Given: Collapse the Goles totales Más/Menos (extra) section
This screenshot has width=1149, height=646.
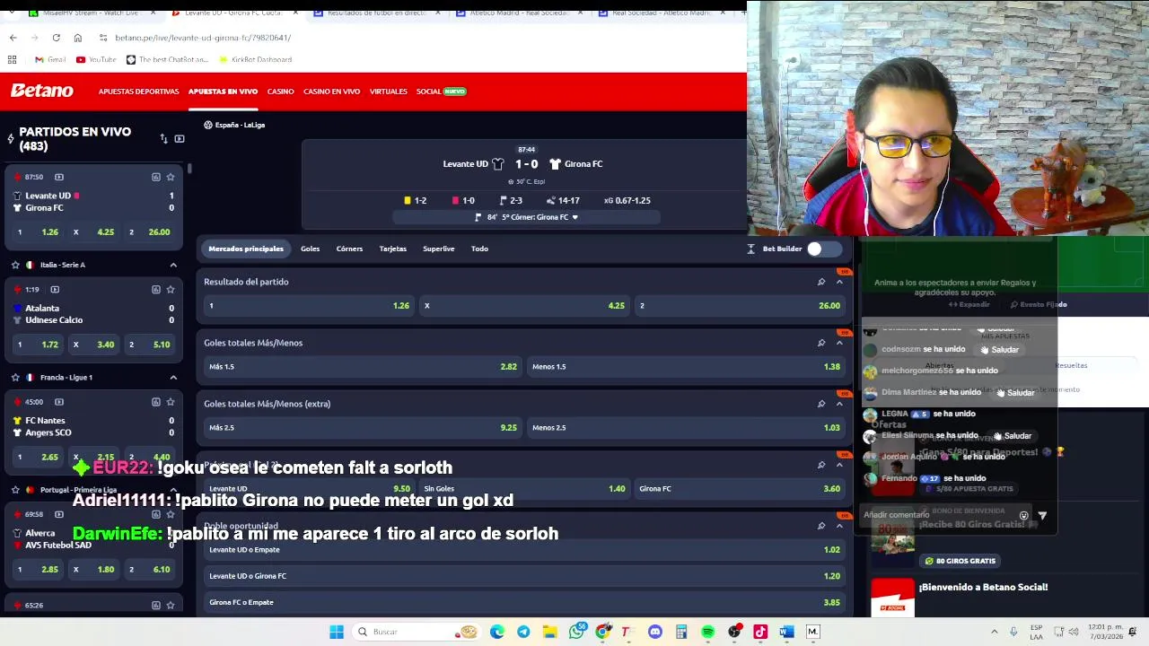Looking at the screenshot, I should point(839,404).
